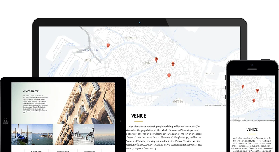Click the SAN POLO label on desktop map
Viewport: 279px width, 152px height.
tap(147, 63)
